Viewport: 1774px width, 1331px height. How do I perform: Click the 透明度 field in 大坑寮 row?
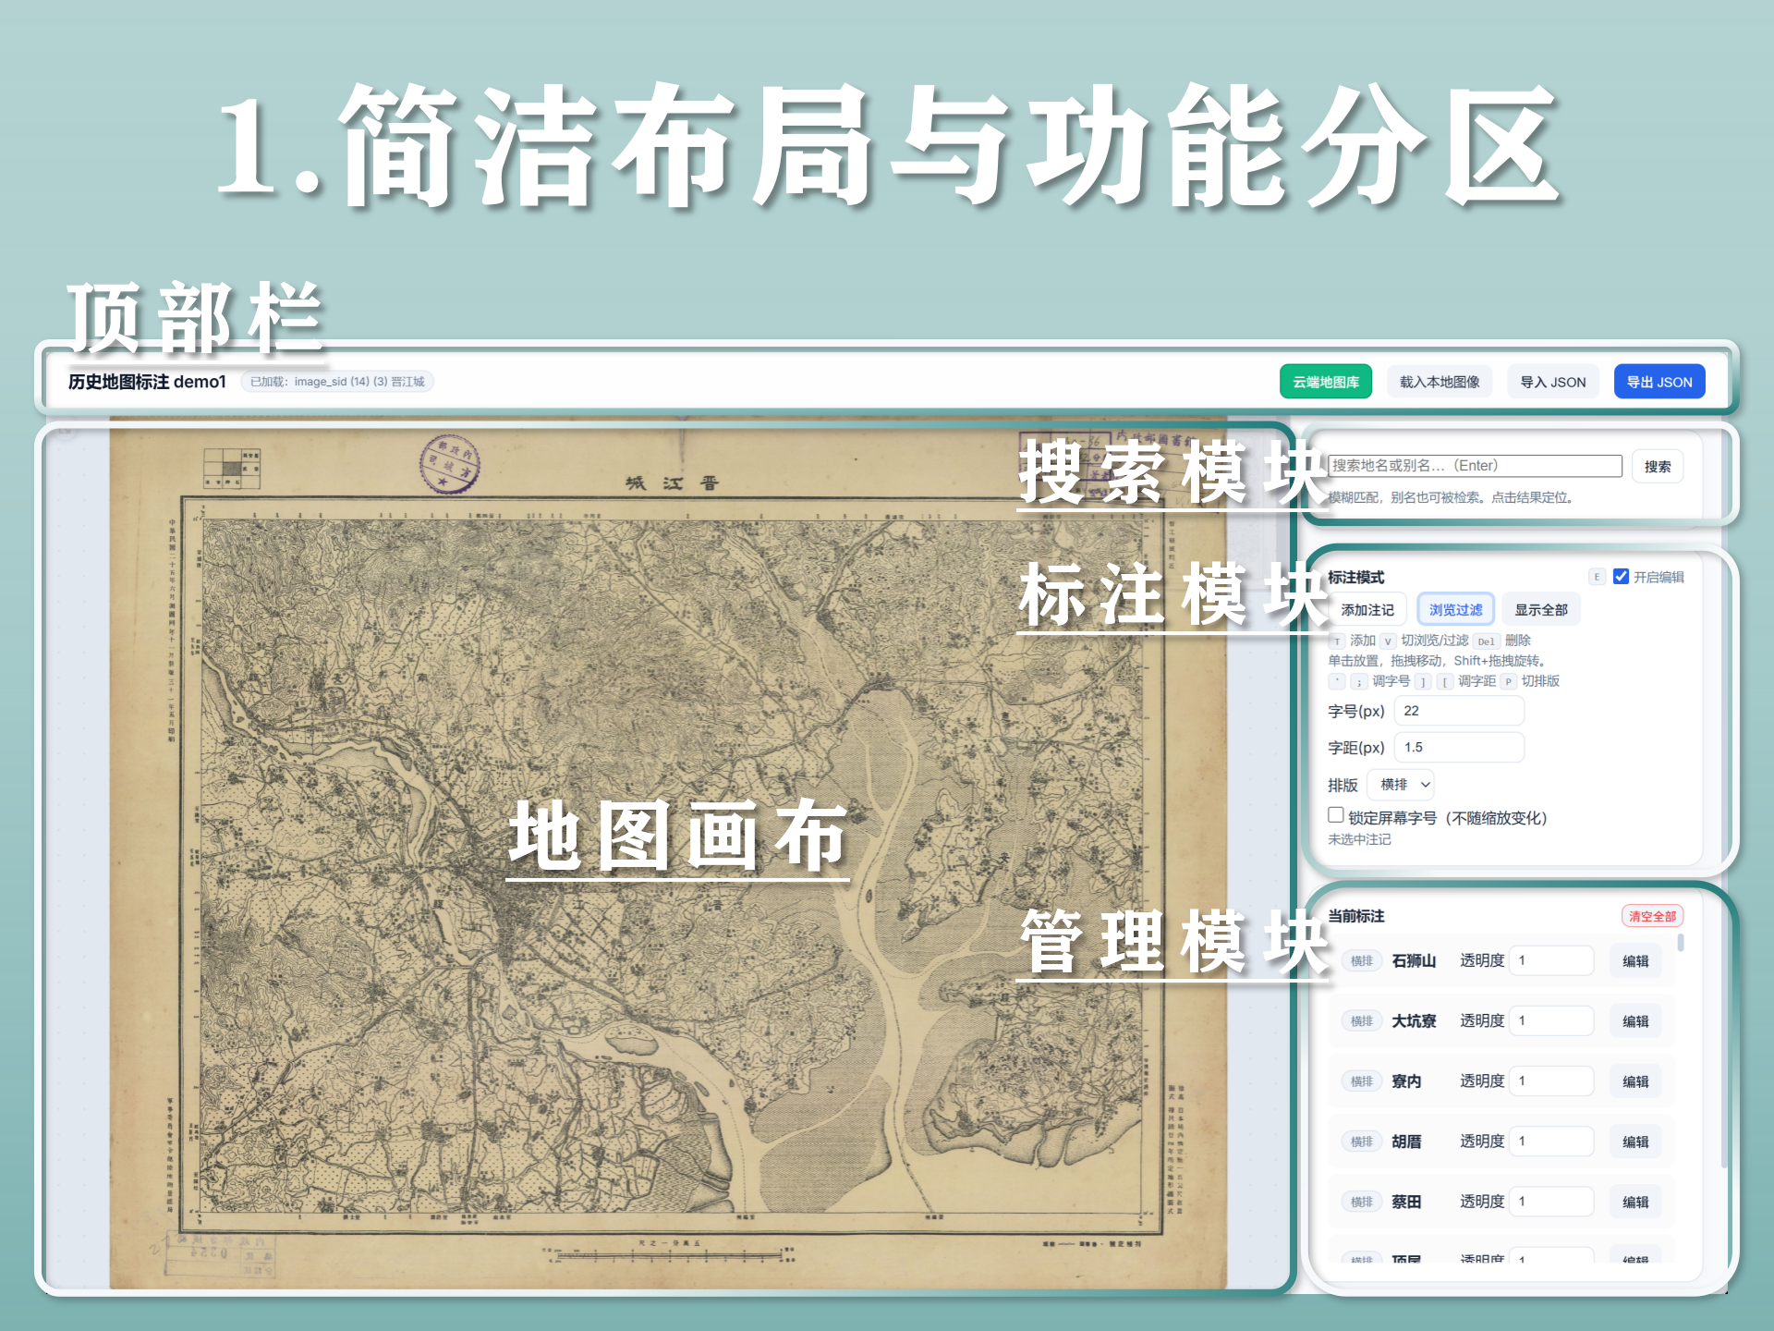(1551, 1020)
